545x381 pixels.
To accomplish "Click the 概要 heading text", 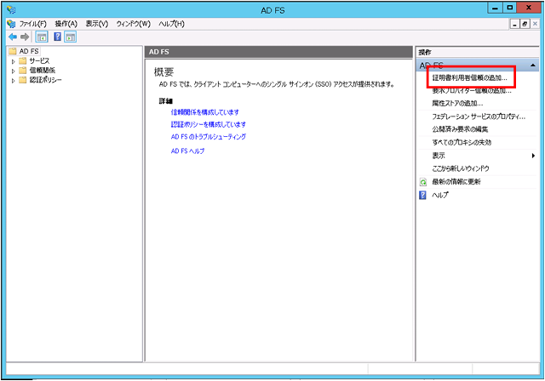I will click(x=163, y=72).
